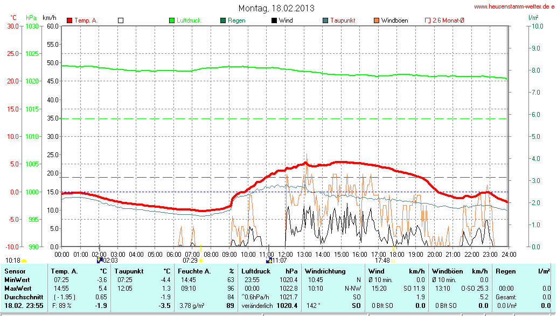Toggle the empty white legend box

(121, 20)
